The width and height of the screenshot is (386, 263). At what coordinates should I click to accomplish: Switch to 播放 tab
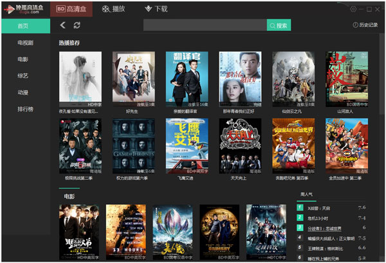(x=114, y=9)
